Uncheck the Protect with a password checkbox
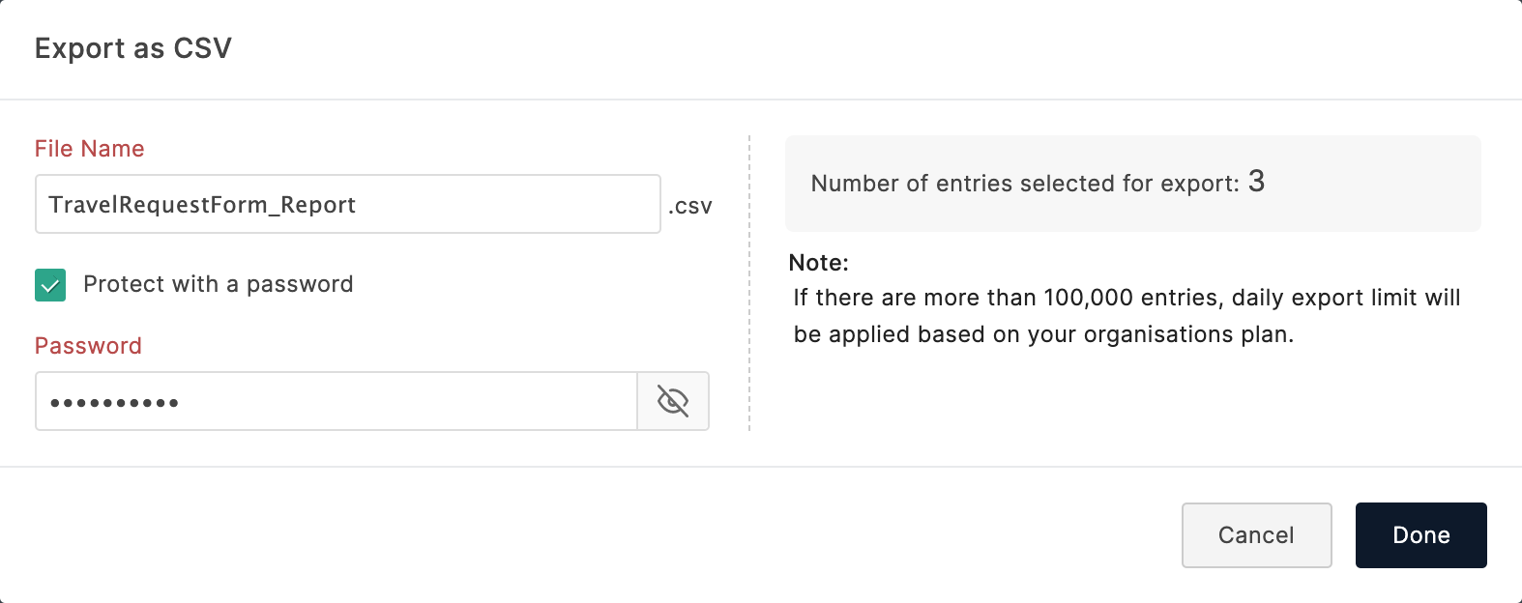This screenshot has height=603, width=1522. click(50, 285)
